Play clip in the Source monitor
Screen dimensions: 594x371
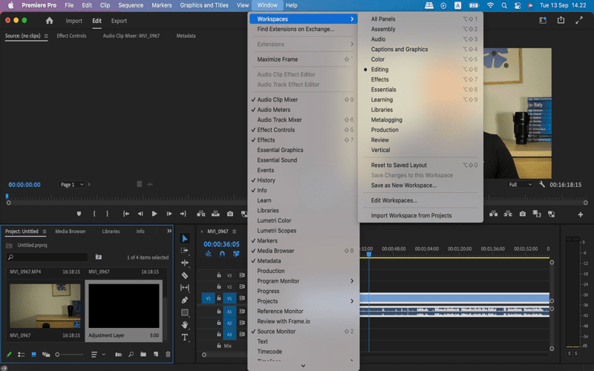coord(154,214)
